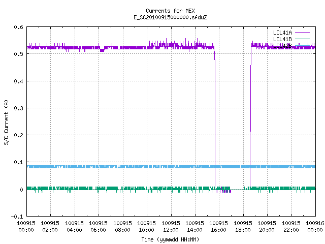
Task: Click the 100915 02:00 time tick label
Action: 50,226
